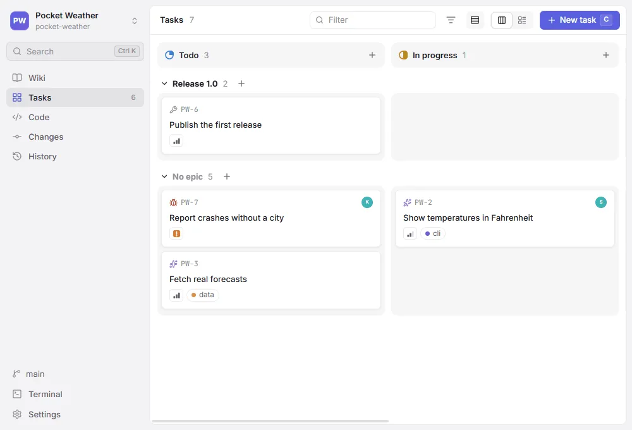Switch to grouped detail view
Image resolution: width=632 pixels, height=430 pixels.
point(522,20)
